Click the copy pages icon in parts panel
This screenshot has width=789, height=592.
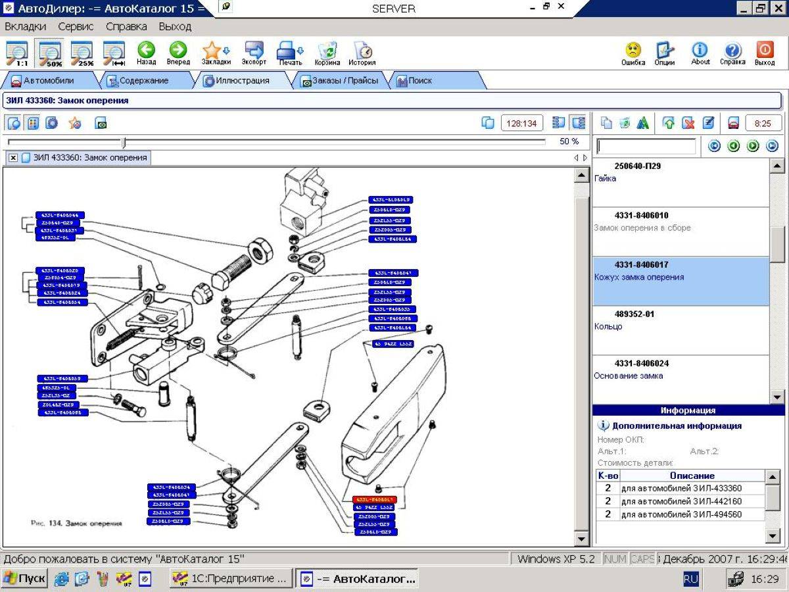click(607, 123)
